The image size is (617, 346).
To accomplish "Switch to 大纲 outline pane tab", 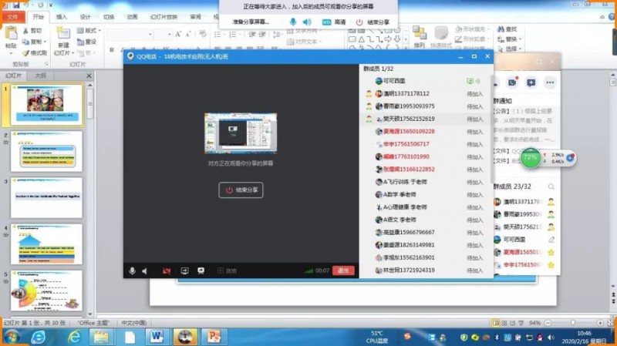I will (x=40, y=76).
